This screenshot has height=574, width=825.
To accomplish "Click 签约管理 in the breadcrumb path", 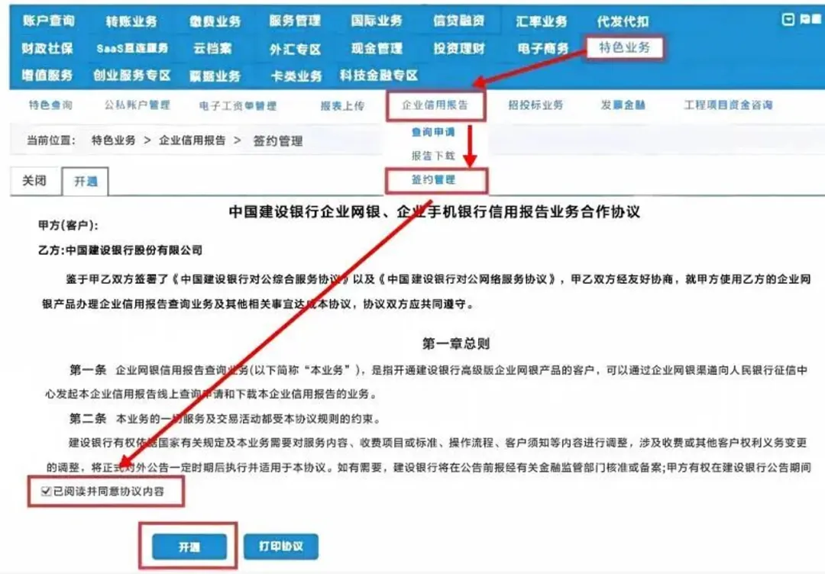I will tap(278, 141).
